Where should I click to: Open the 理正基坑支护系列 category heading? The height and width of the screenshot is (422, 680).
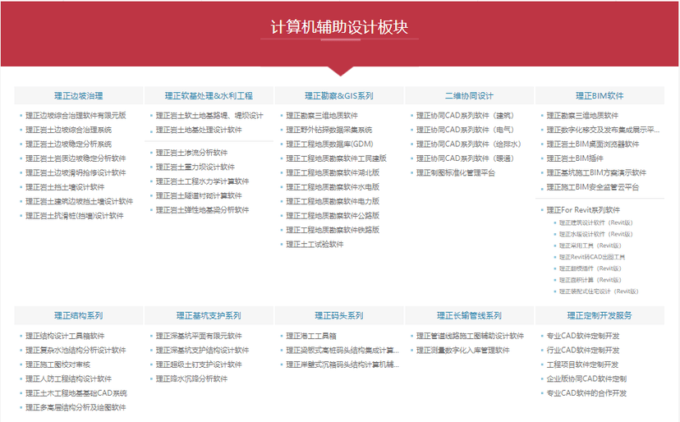[x=209, y=316]
